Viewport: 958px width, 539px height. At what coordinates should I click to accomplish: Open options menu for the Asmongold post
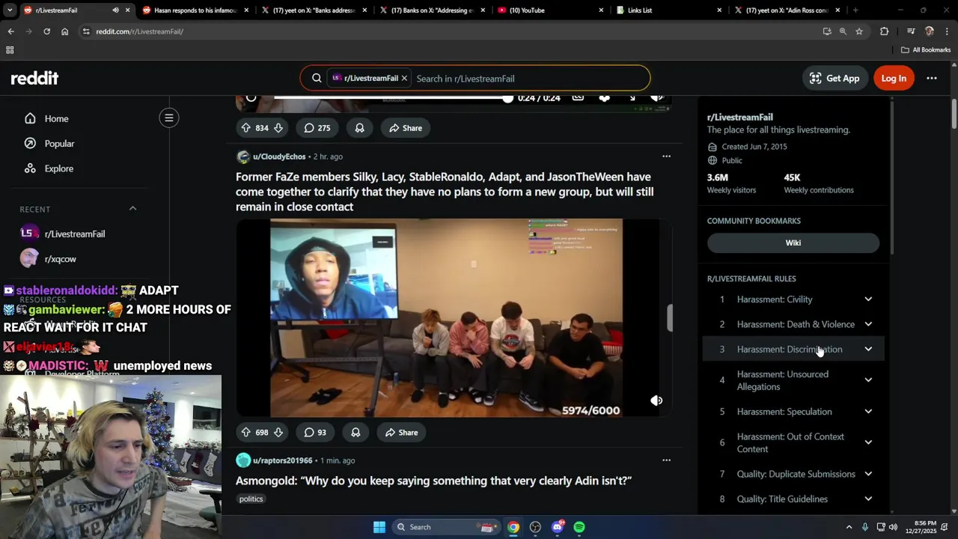tap(666, 460)
